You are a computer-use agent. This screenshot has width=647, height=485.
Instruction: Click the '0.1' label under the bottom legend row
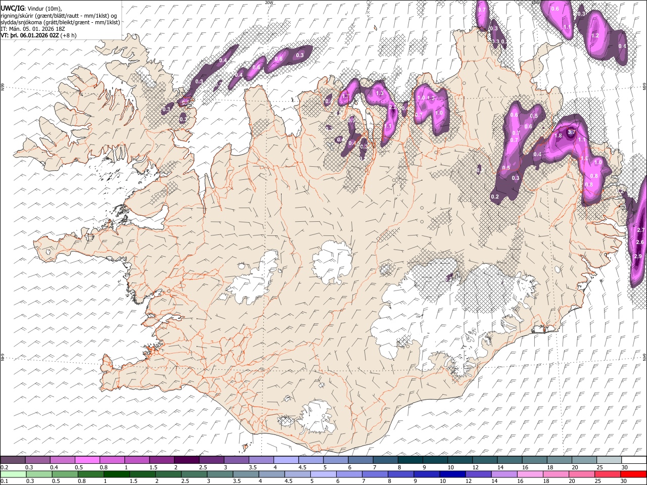coord(3,481)
